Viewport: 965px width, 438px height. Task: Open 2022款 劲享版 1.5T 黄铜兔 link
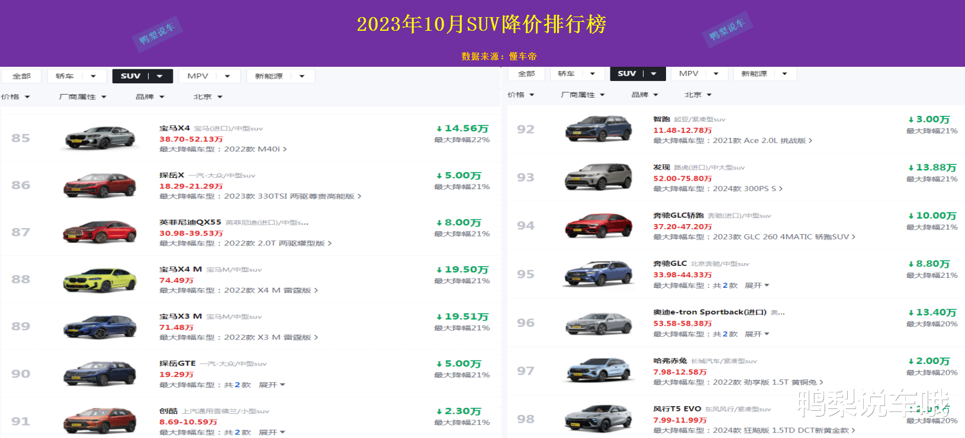(x=768, y=382)
